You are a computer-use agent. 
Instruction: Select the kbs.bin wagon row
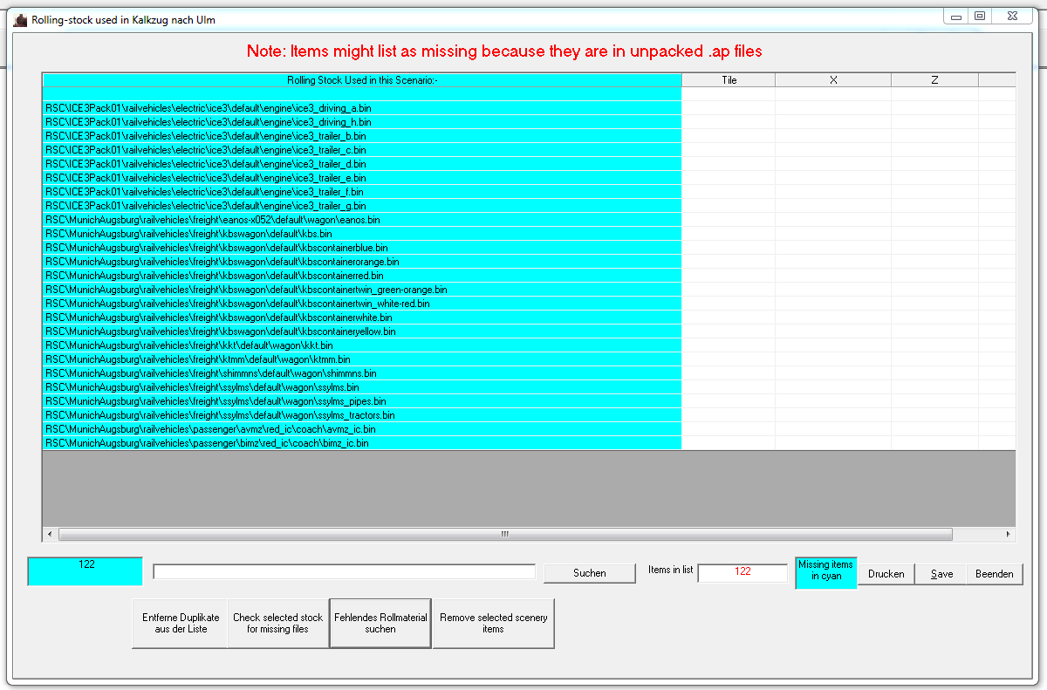click(x=362, y=234)
